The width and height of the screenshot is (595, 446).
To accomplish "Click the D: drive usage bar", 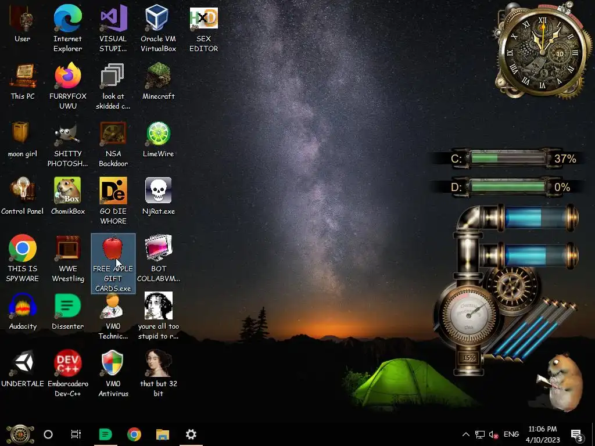I will point(508,187).
